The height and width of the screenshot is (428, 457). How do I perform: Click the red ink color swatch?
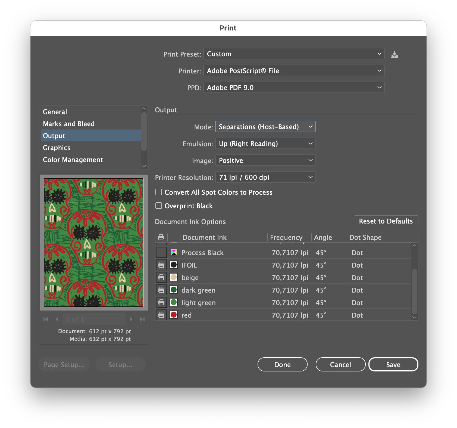point(174,315)
